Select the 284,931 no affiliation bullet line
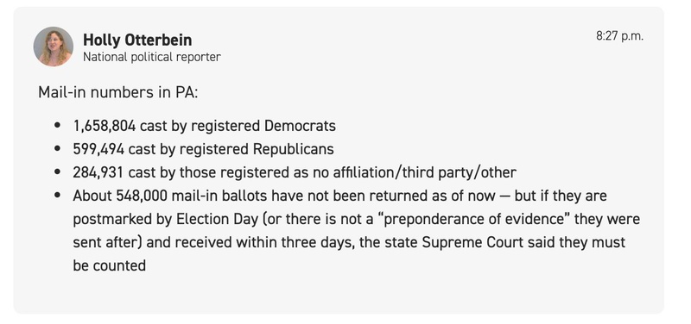 (295, 172)
